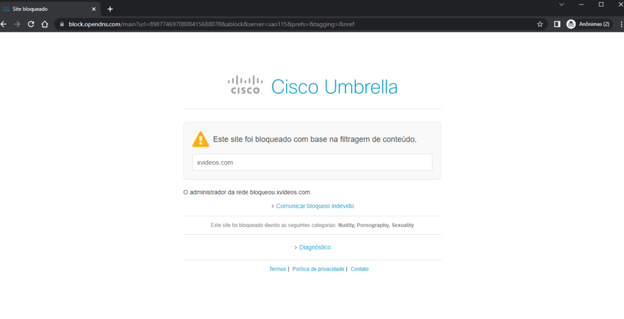Click the Cisco logo
This screenshot has height=319, width=624.
coord(245,85)
